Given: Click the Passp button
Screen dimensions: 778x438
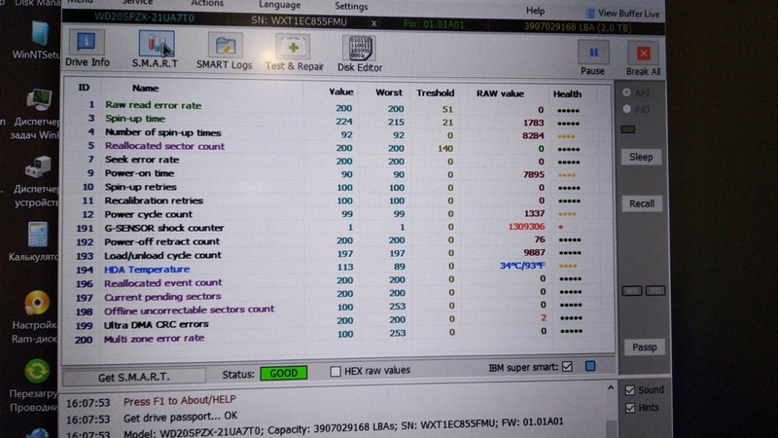Looking at the screenshot, I should (x=644, y=347).
